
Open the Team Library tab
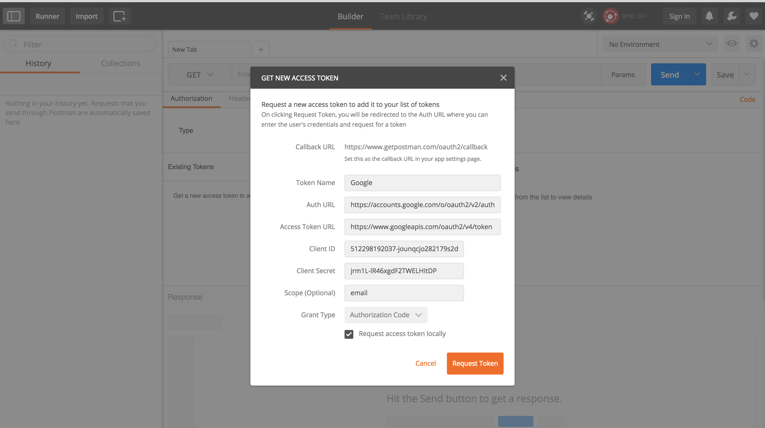[x=403, y=16]
